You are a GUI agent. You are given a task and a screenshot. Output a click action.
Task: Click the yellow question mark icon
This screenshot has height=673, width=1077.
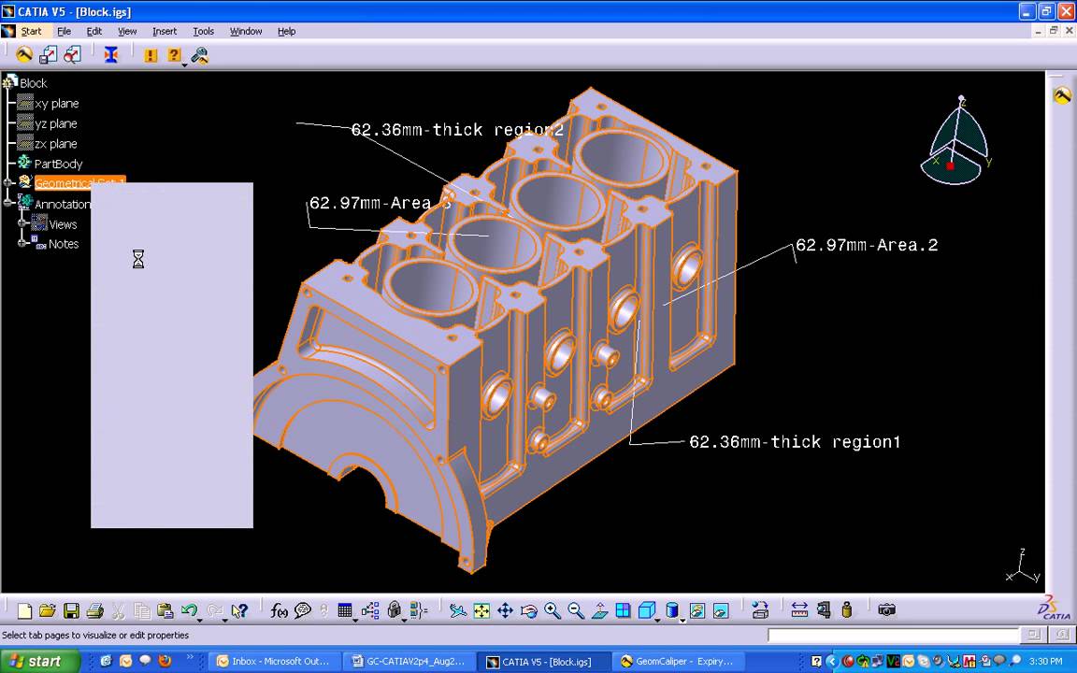pos(174,55)
